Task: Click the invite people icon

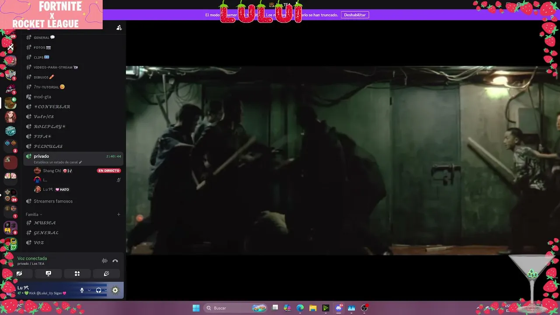Action: coord(119,28)
